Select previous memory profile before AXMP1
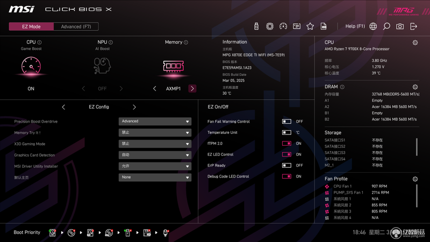 coord(154,88)
